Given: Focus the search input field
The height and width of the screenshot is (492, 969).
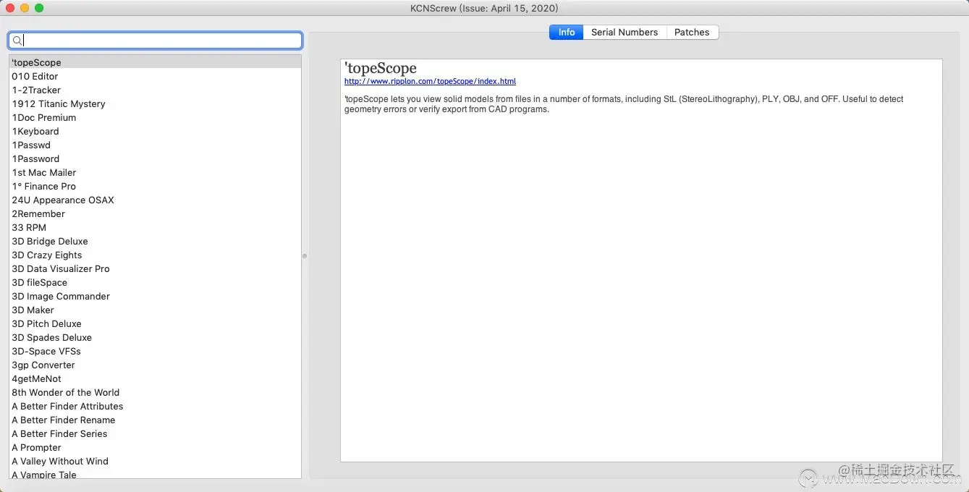Looking at the screenshot, I should tap(155, 41).
